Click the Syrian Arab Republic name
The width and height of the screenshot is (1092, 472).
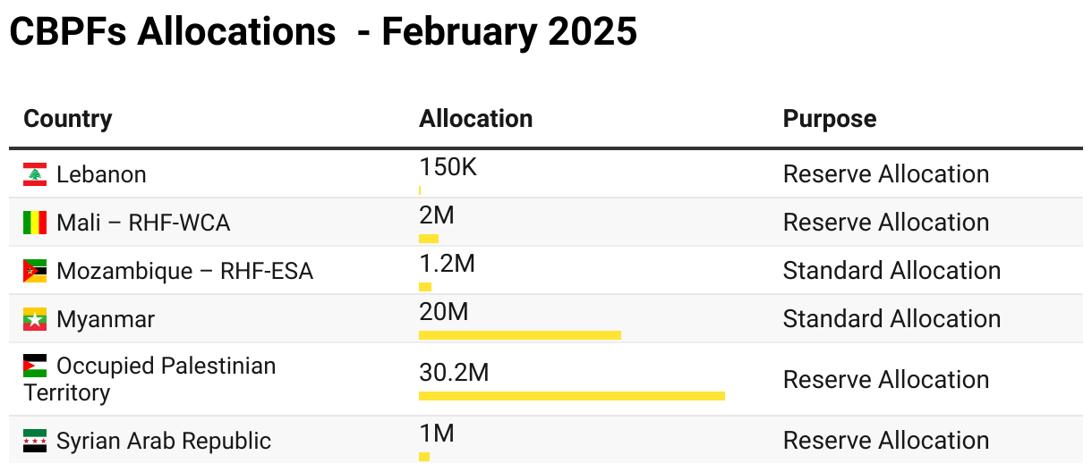[163, 441]
